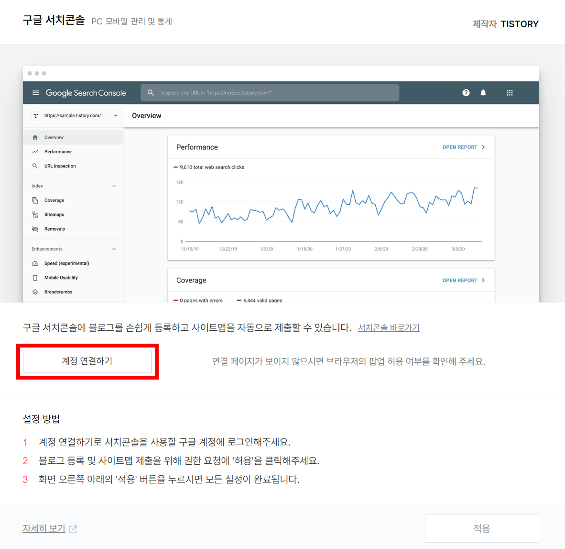Click the 계정 연결하기 button
565x549 pixels.
(x=87, y=361)
